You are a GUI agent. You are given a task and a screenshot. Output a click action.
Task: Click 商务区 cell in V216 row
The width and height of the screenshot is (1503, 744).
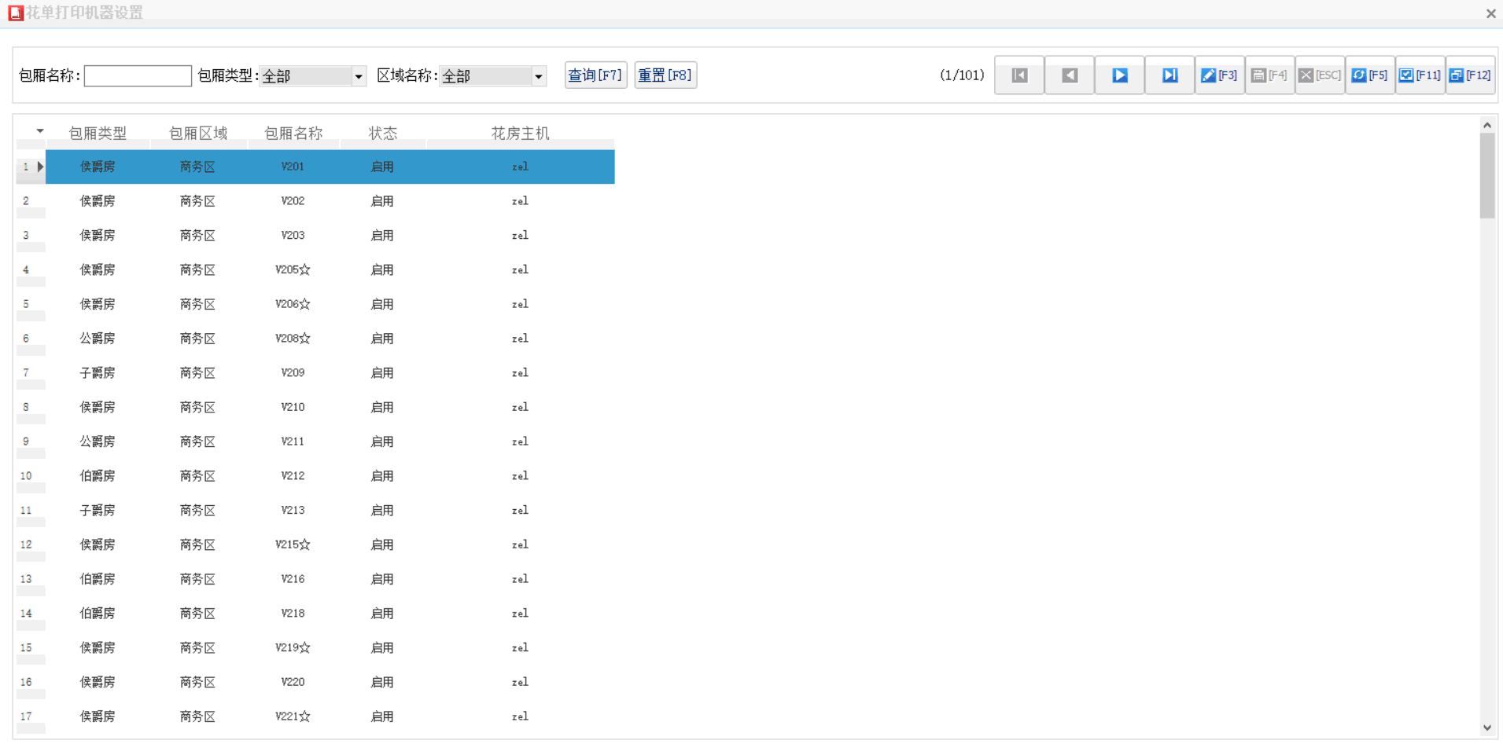point(197,579)
